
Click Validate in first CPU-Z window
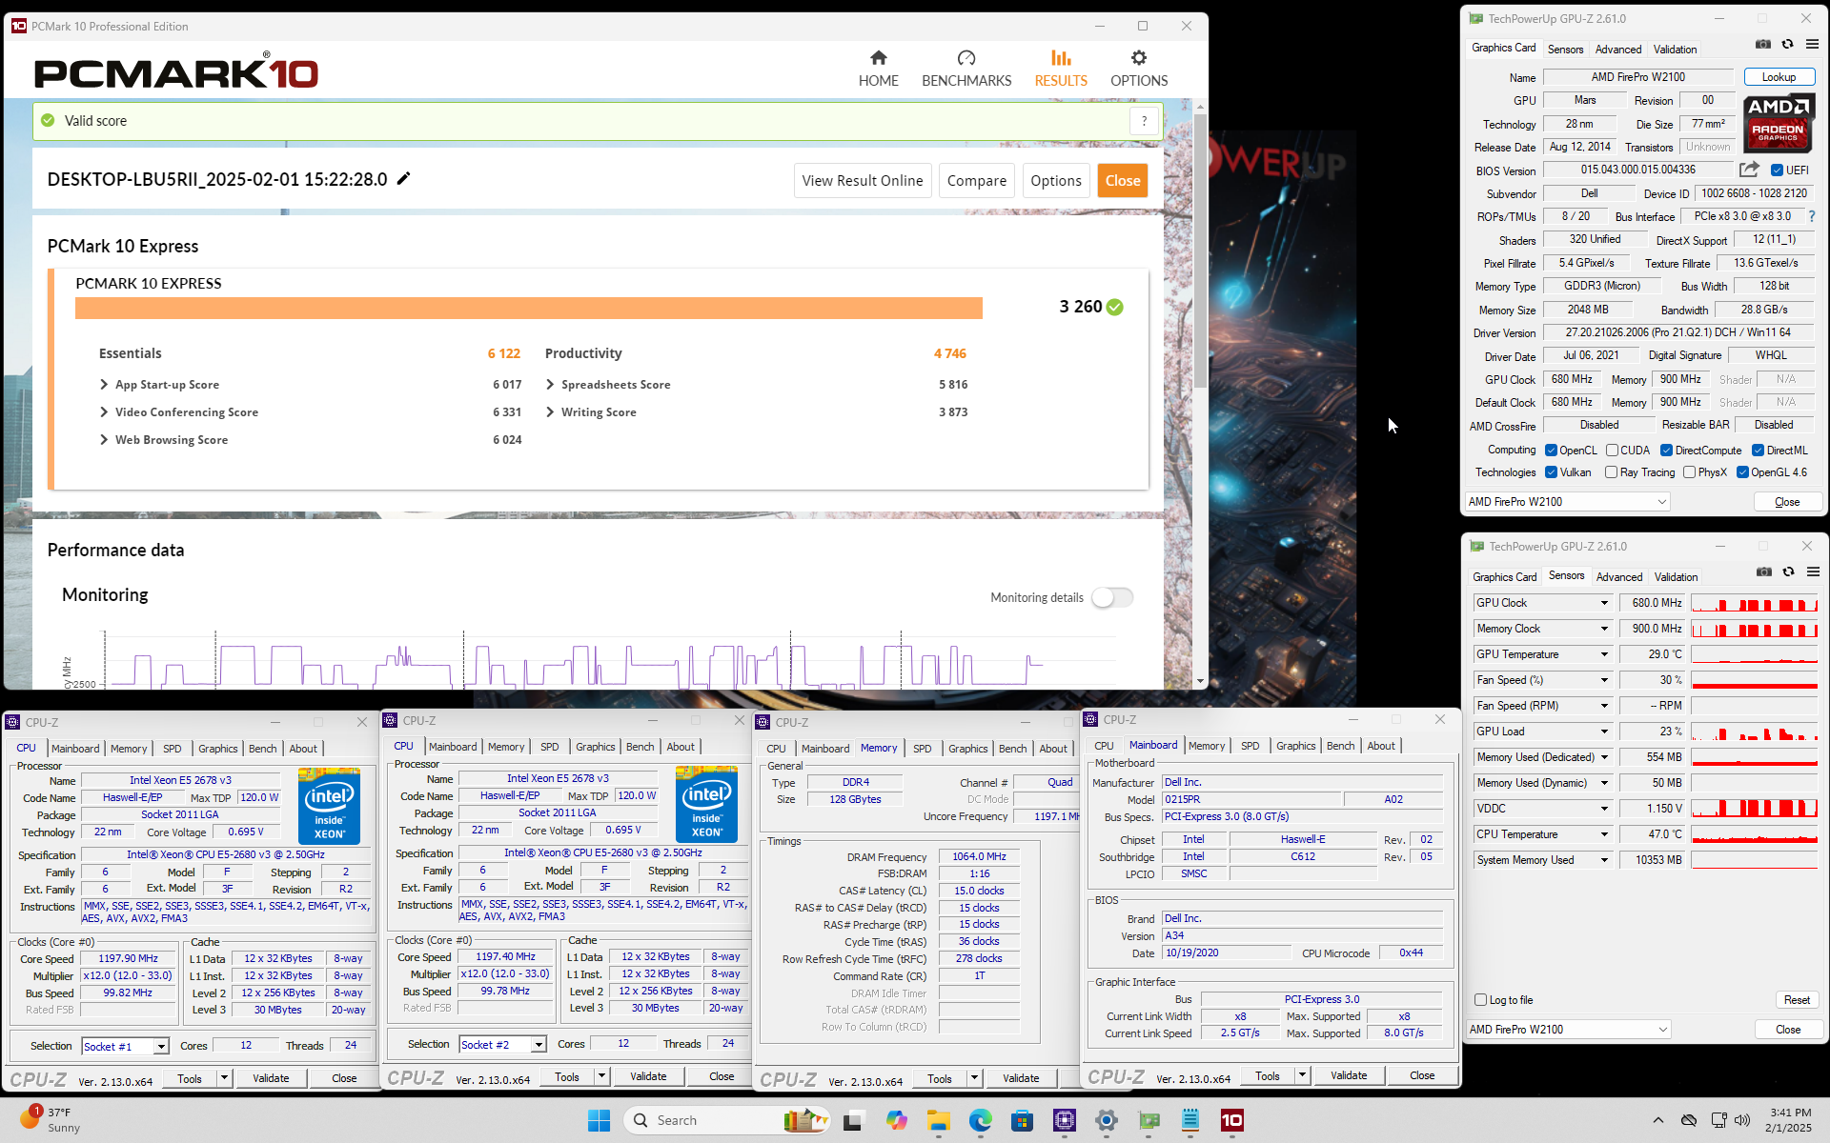pyautogui.click(x=271, y=1078)
